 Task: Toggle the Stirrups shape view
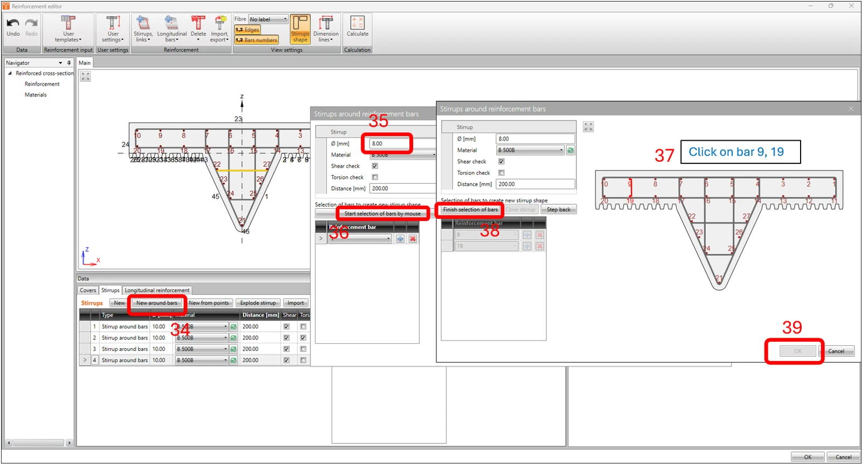300,29
